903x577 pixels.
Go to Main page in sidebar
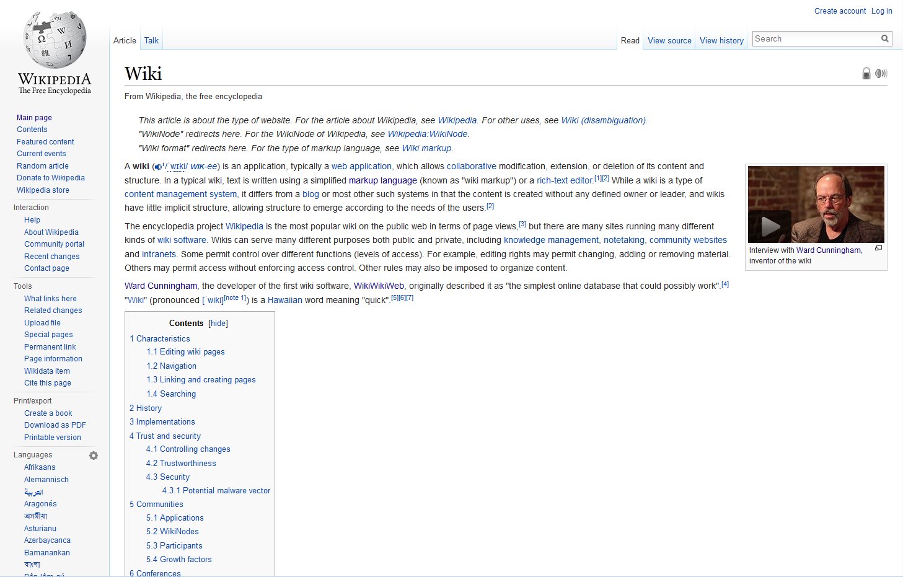pyautogui.click(x=34, y=118)
